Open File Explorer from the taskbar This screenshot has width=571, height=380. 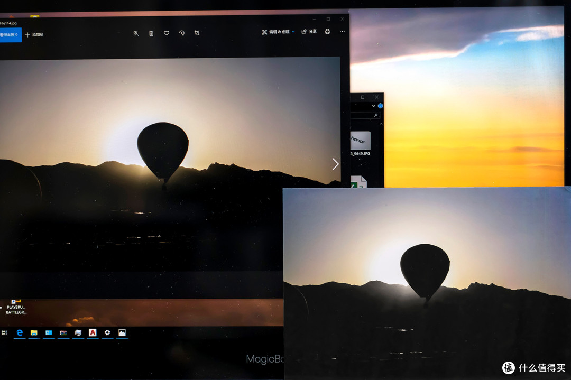tap(34, 332)
